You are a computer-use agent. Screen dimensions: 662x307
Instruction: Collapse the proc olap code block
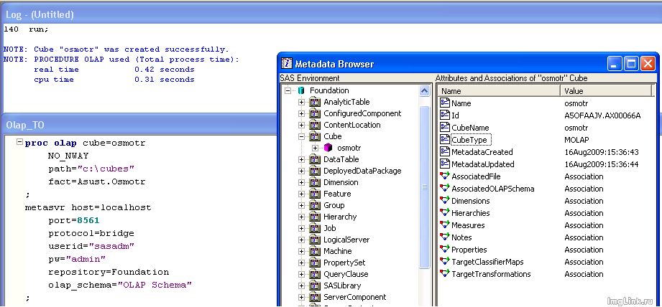pyautogui.click(x=19, y=143)
